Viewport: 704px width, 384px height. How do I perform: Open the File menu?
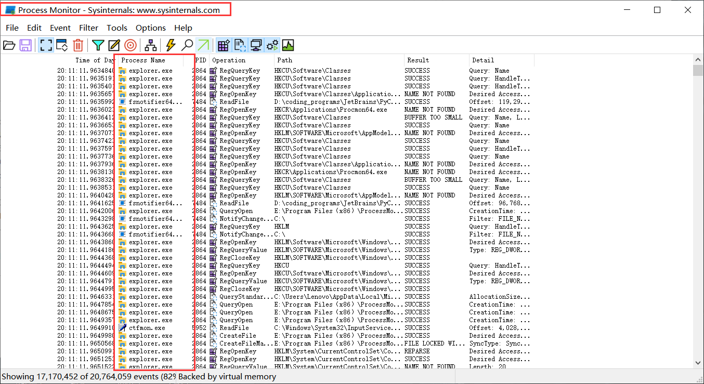12,28
